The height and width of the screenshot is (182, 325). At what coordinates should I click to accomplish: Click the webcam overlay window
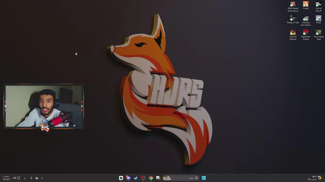43,106
